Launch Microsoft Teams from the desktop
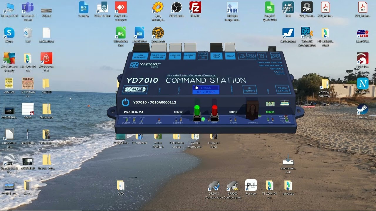 click(28, 11)
